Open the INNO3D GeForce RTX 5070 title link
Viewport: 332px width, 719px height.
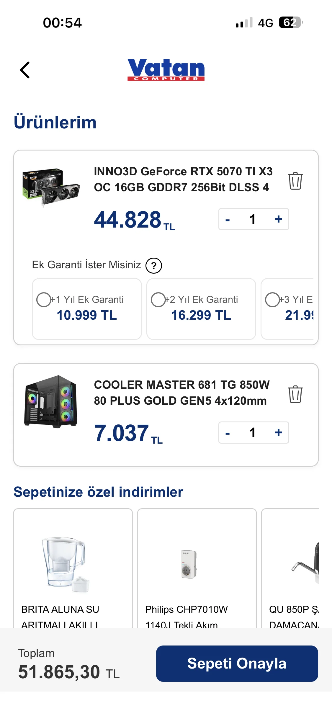click(183, 179)
